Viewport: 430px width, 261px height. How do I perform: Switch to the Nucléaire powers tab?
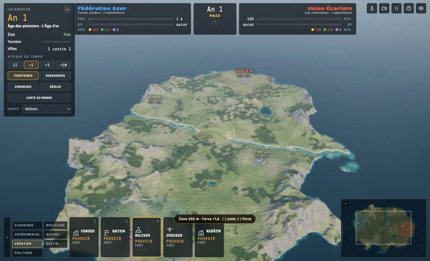[x=55, y=225]
